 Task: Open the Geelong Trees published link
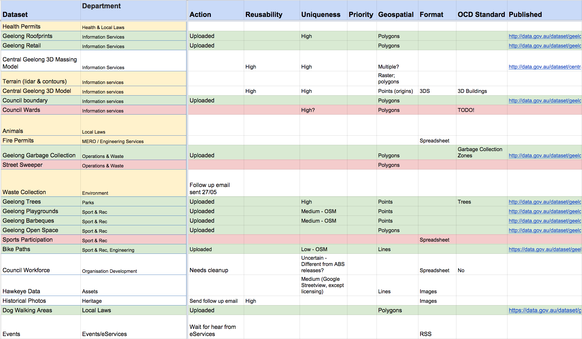544,202
